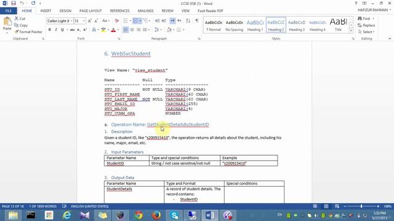This screenshot has height=221, width=394.
Task: Undo the last action
Action: tap(22, 3)
